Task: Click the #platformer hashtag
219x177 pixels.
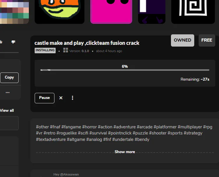Action: 165,127
